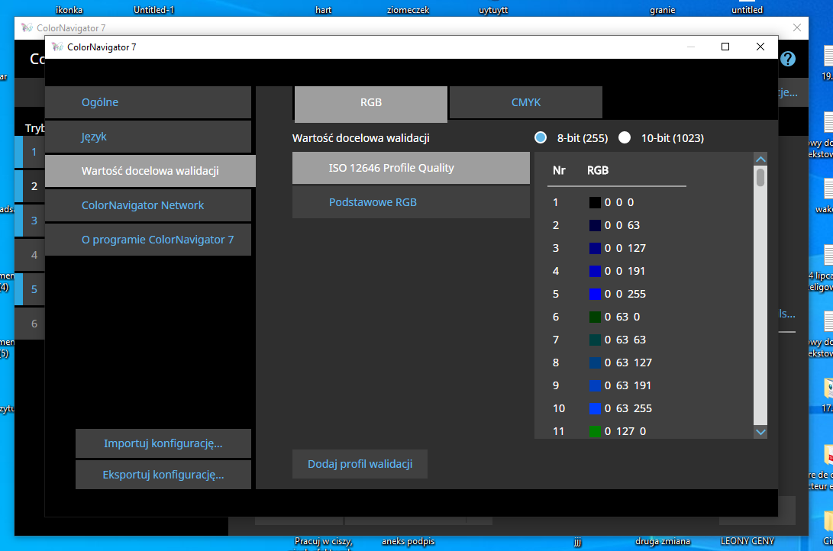Click the ColorNavigator 7 title bar logo icon
Viewport: 833px width, 551px height.
(x=57, y=47)
